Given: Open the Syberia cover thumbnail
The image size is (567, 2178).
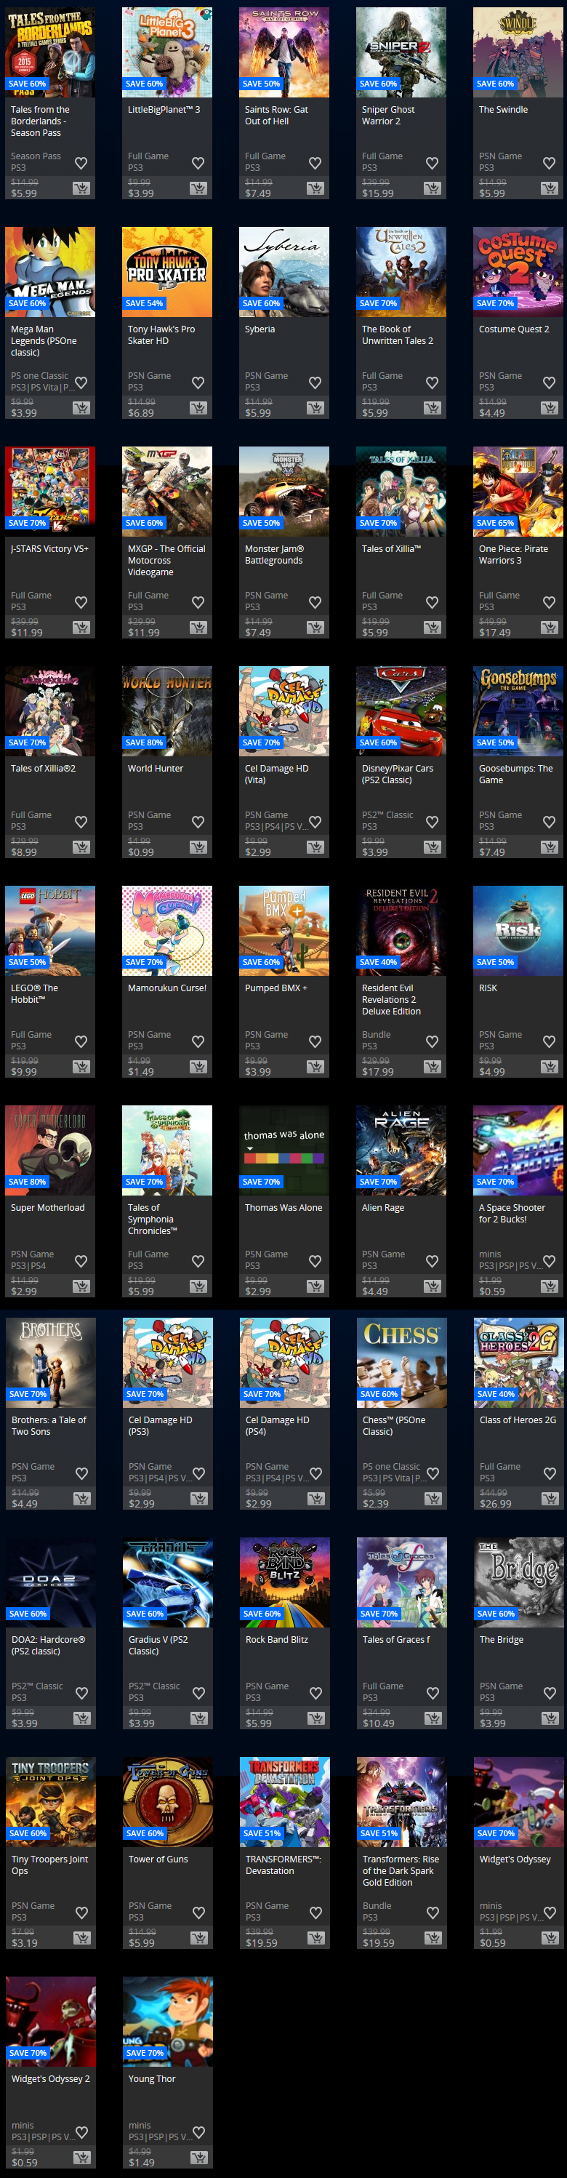Looking at the screenshot, I should pos(284,271).
